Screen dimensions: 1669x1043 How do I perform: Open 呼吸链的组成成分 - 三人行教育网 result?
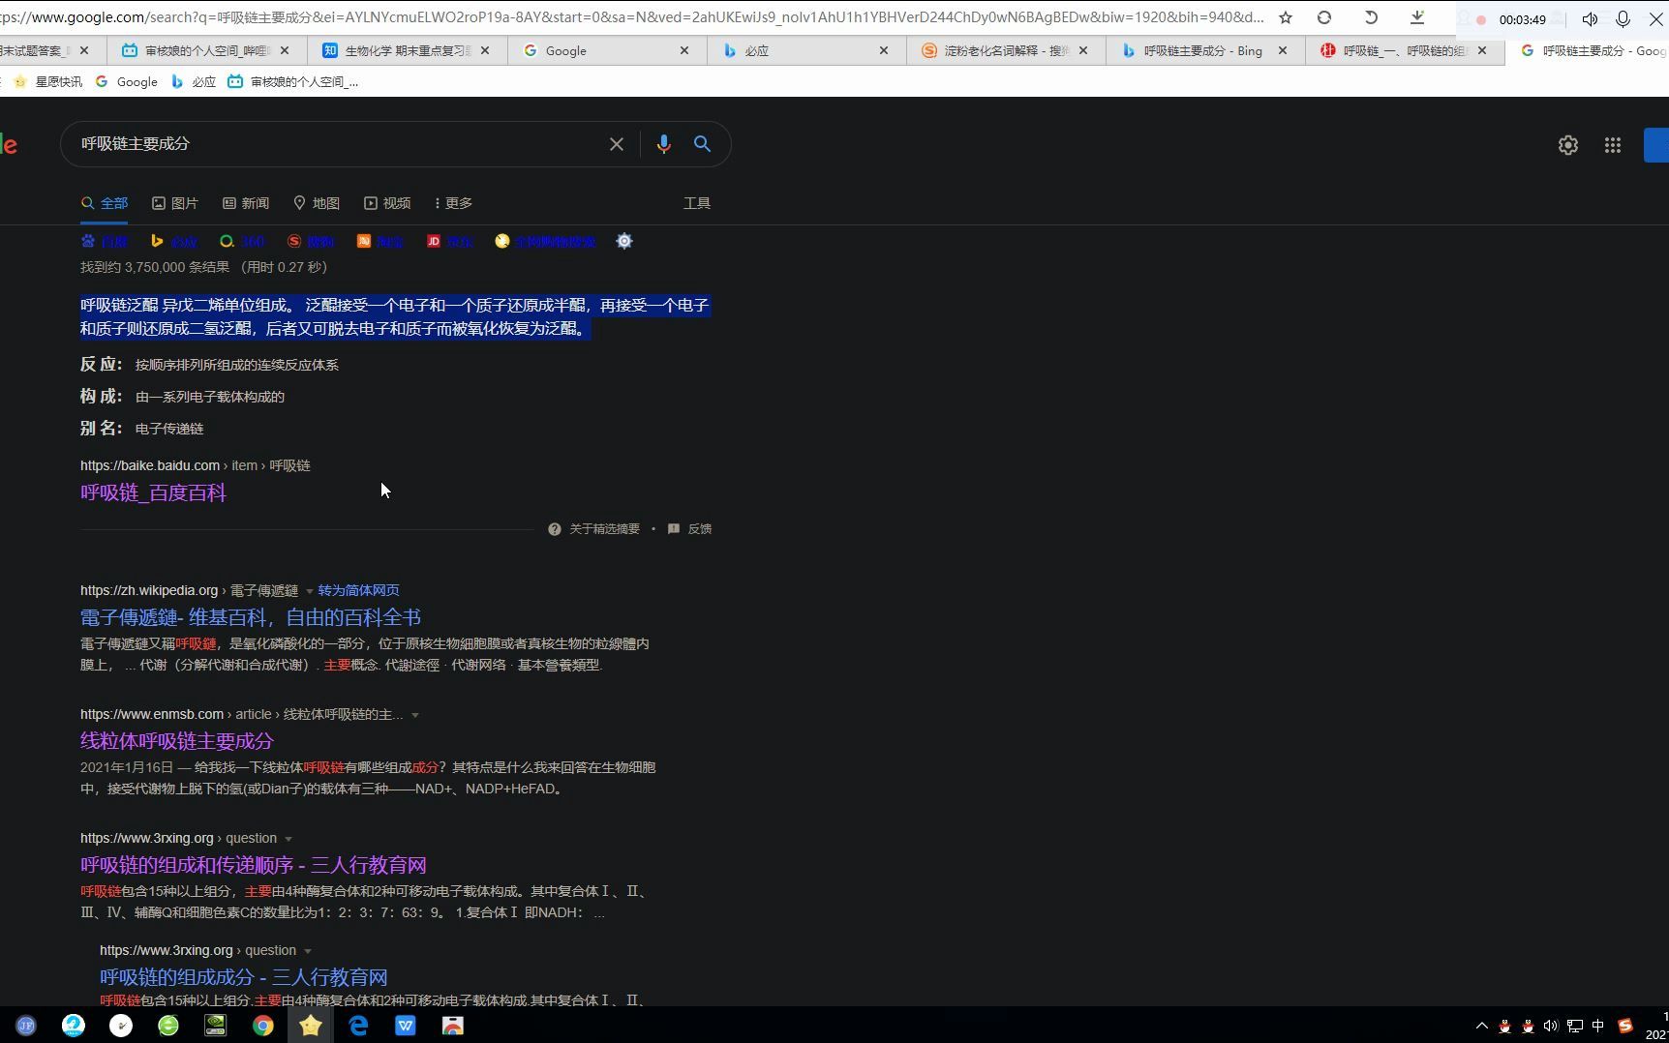point(244,977)
